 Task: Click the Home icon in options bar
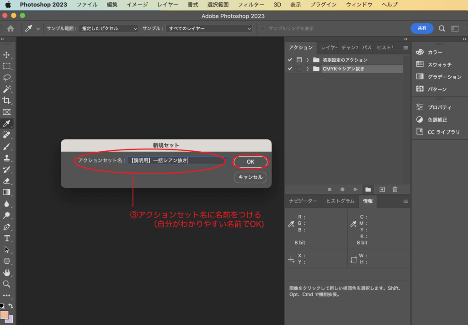click(x=11, y=28)
